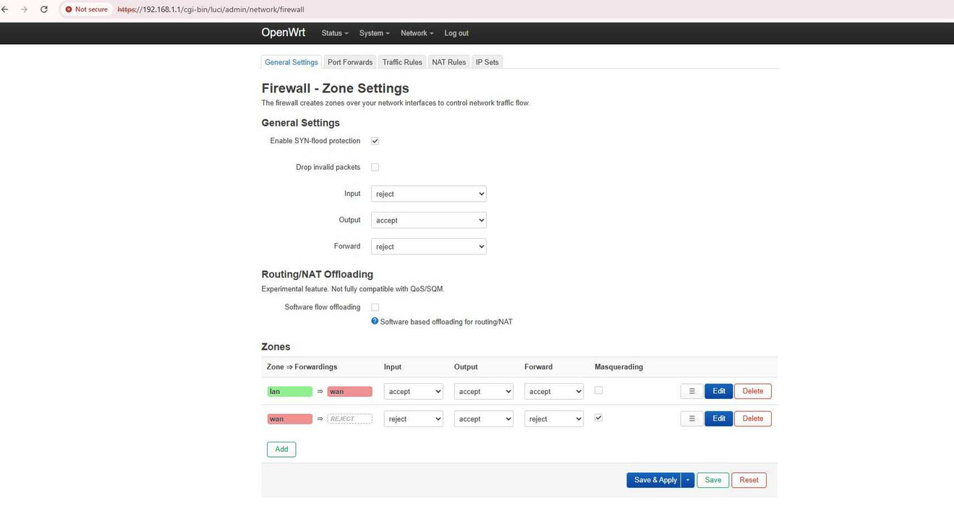This screenshot has height=506, width=954.
Task: Open Forward dropdown for wan zone
Action: pyautogui.click(x=554, y=419)
